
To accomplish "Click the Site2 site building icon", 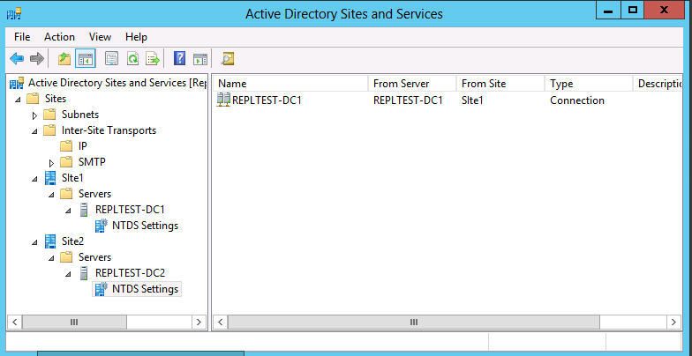I will click(x=50, y=241).
